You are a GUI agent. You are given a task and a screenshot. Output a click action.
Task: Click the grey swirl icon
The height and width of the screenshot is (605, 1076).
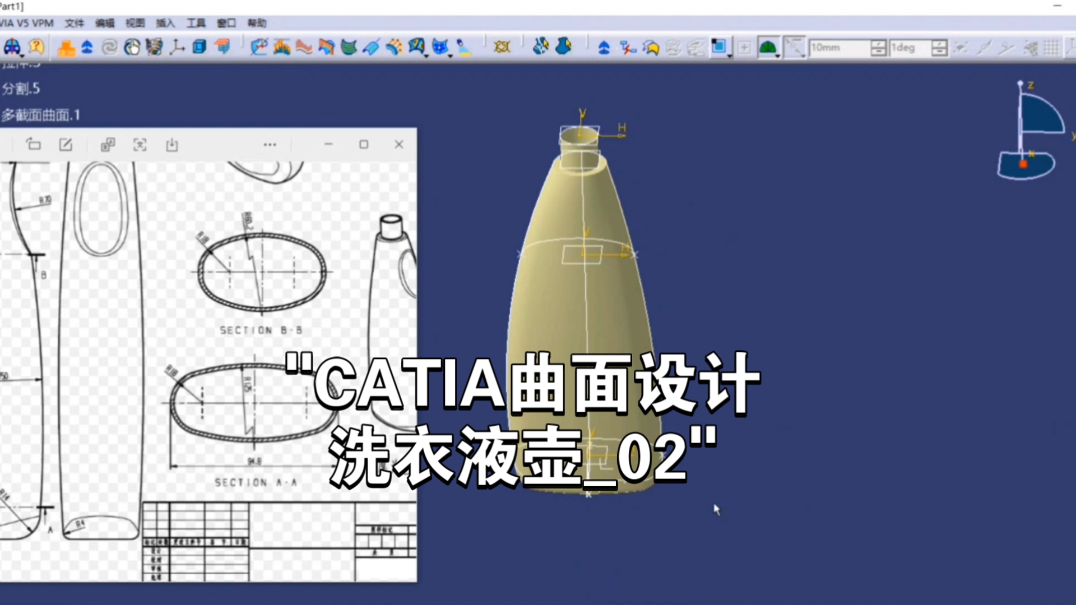click(109, 48)
